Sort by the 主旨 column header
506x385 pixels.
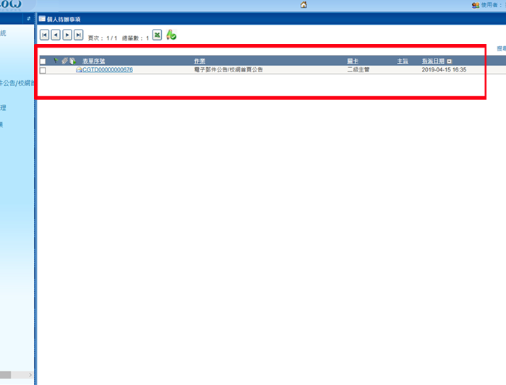click(403, 61)
